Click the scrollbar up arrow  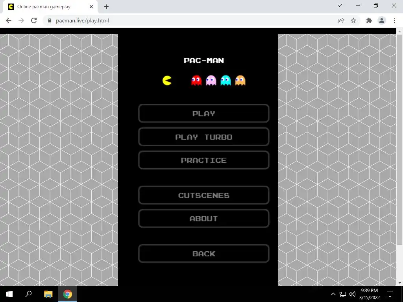point(399,31)
